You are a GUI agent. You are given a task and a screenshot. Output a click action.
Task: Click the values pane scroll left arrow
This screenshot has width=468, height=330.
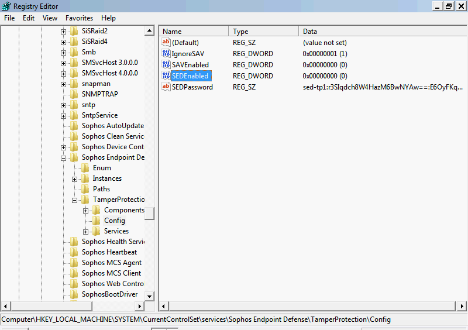[164, 306]
